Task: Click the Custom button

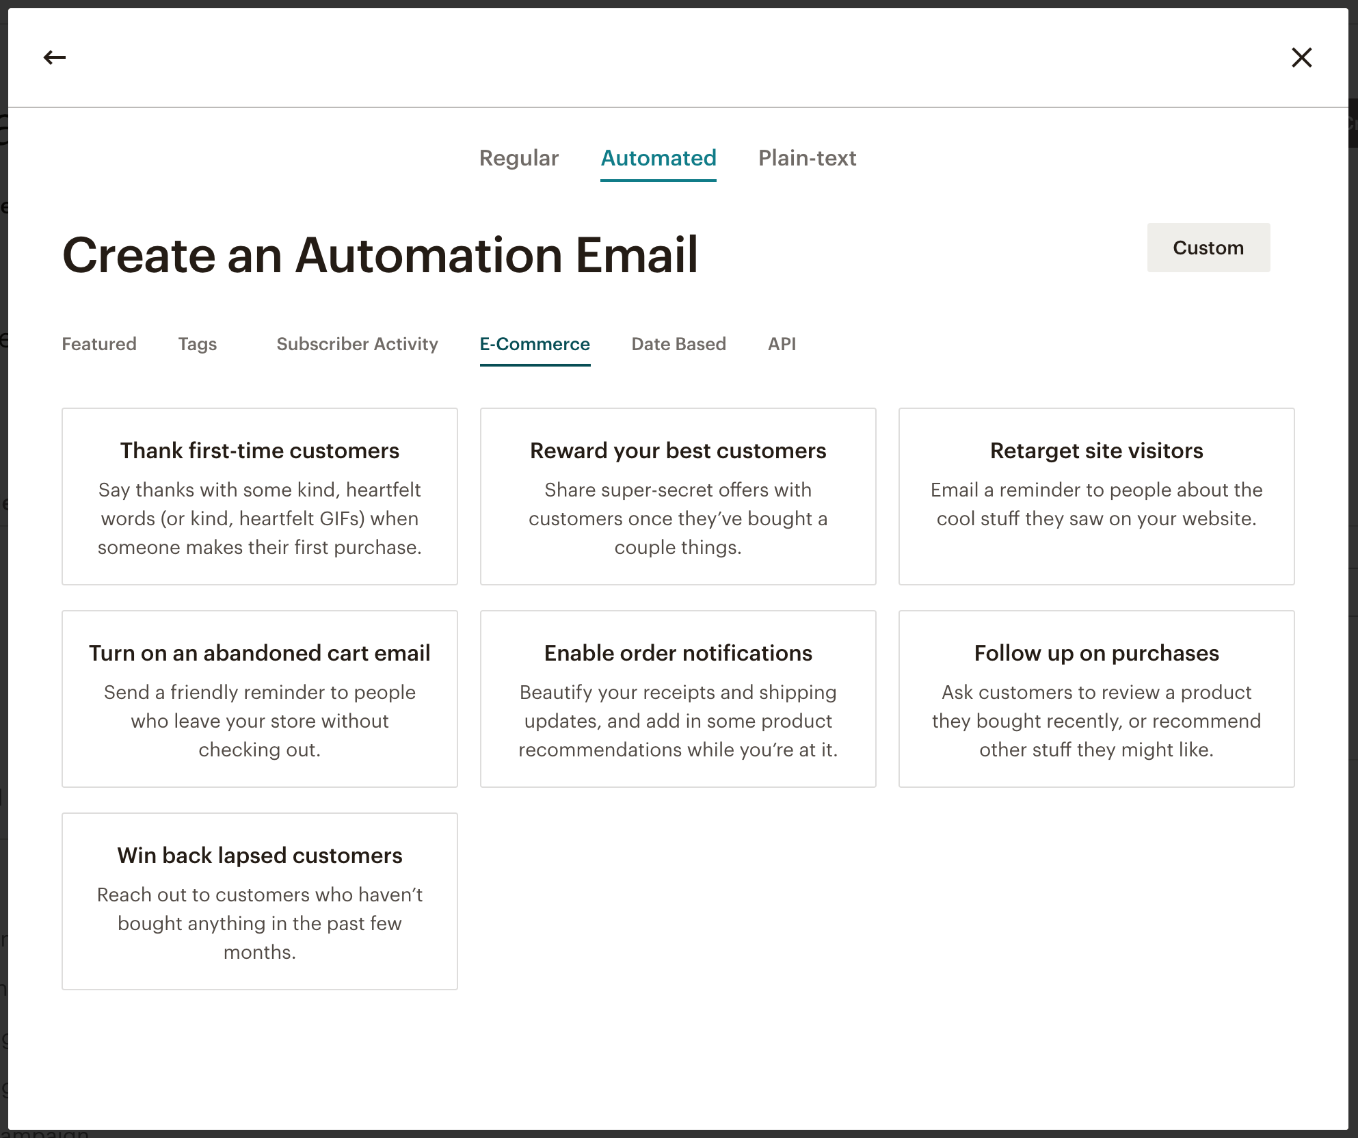Action: (1208, 248)
